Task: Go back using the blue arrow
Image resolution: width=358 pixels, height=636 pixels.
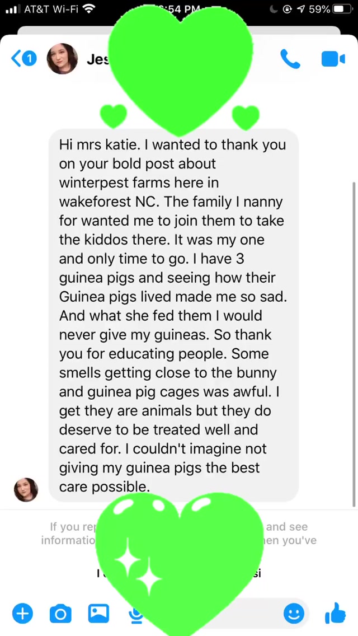Action: [x=16, y=58]
